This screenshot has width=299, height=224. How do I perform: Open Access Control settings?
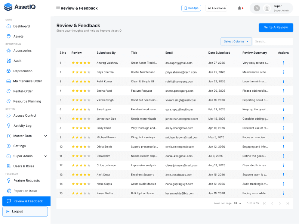(25, 116)
